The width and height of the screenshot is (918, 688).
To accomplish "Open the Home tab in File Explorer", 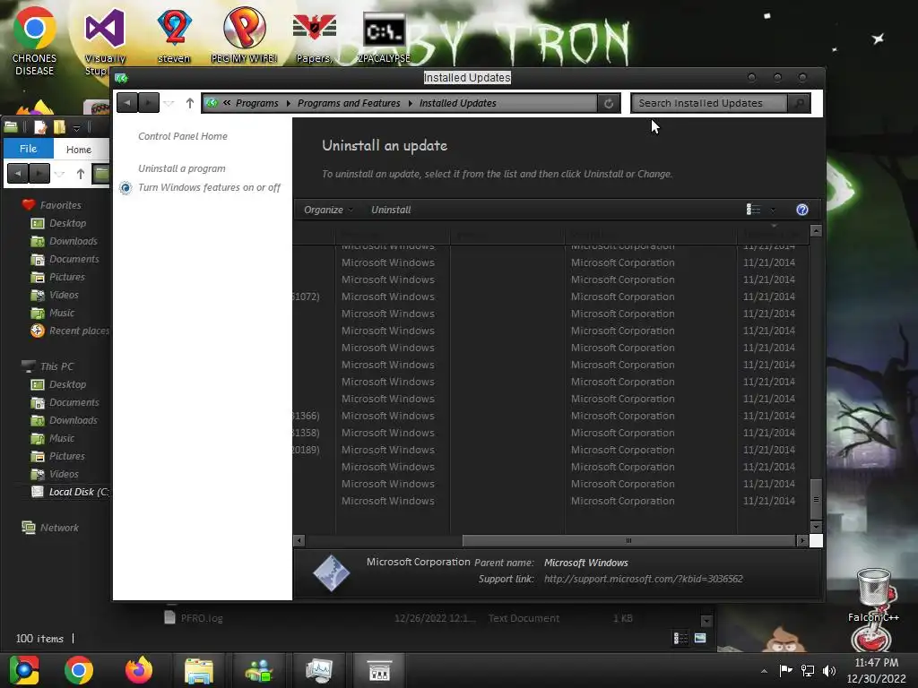I will point(79,150).
